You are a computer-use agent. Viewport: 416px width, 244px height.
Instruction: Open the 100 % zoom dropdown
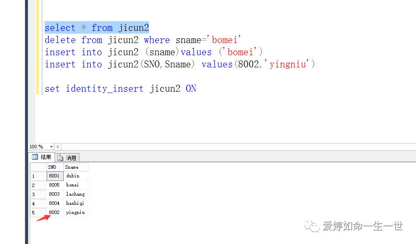point(51,147)
